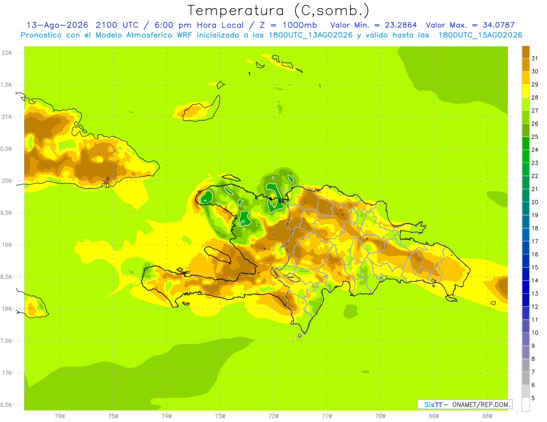The image size is (547, 422).
Task: Click the '8' value on the color scale
Action: point(533,359)
